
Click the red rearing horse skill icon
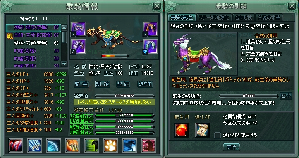point(149,145)
